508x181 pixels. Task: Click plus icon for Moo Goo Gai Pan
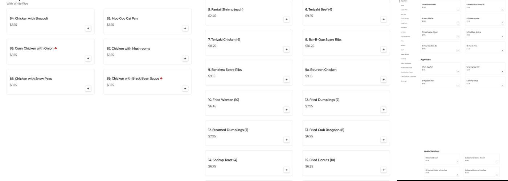point(185,28)
